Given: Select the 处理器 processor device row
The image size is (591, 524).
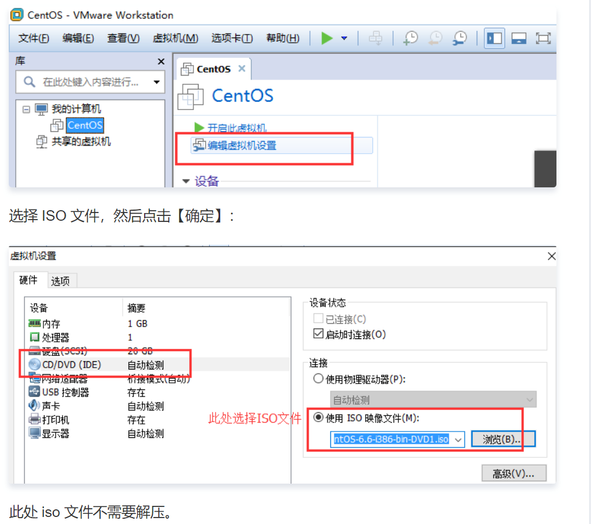Looking at the screenshot, I should (x=158, y=337).
